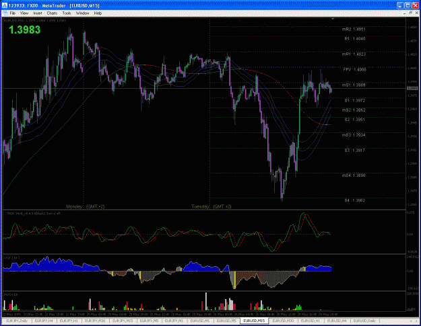Switch to the EURUSD,H1 chart tab
This screenshot has width=421, height=326.
click(311, 321)
